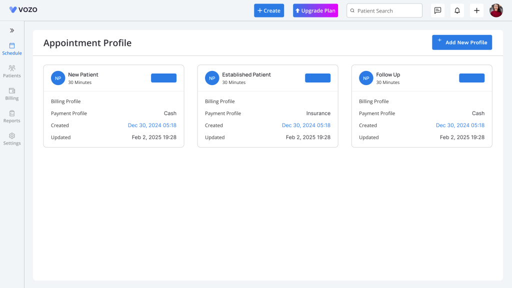Open the notifications bell
The width and height of the screenshot is (512, 288).
click(x=457, y=11)
